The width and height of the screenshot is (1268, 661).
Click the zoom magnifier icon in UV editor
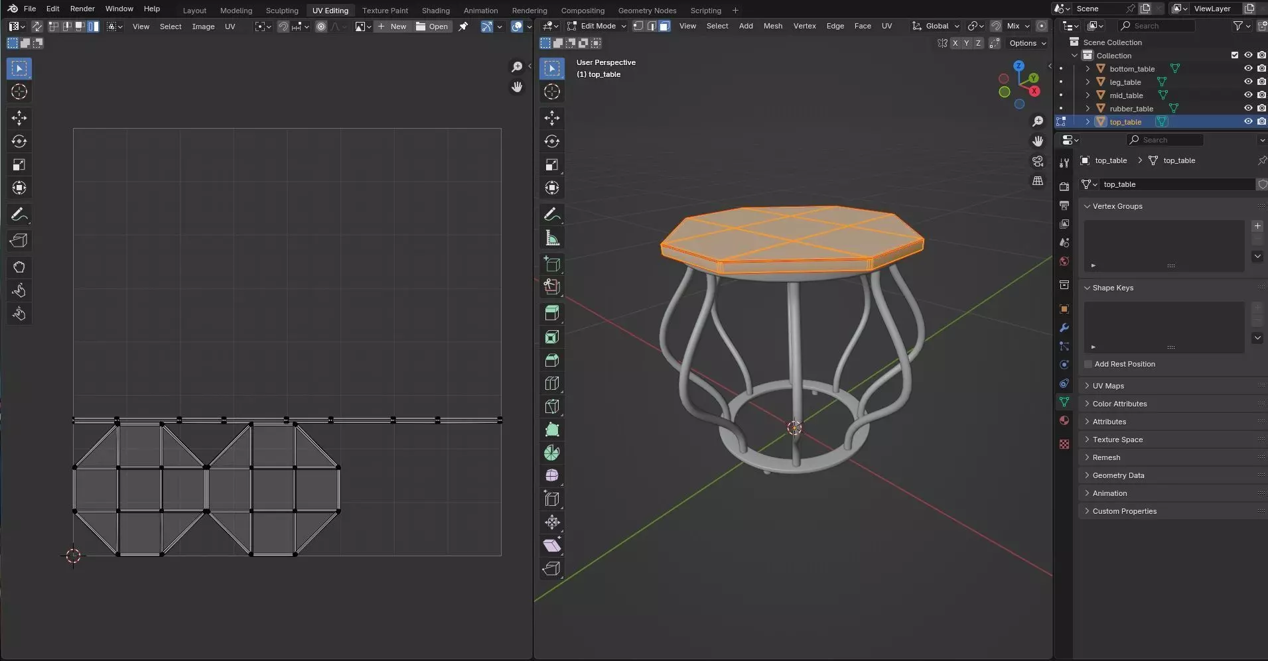coord(517,67)
